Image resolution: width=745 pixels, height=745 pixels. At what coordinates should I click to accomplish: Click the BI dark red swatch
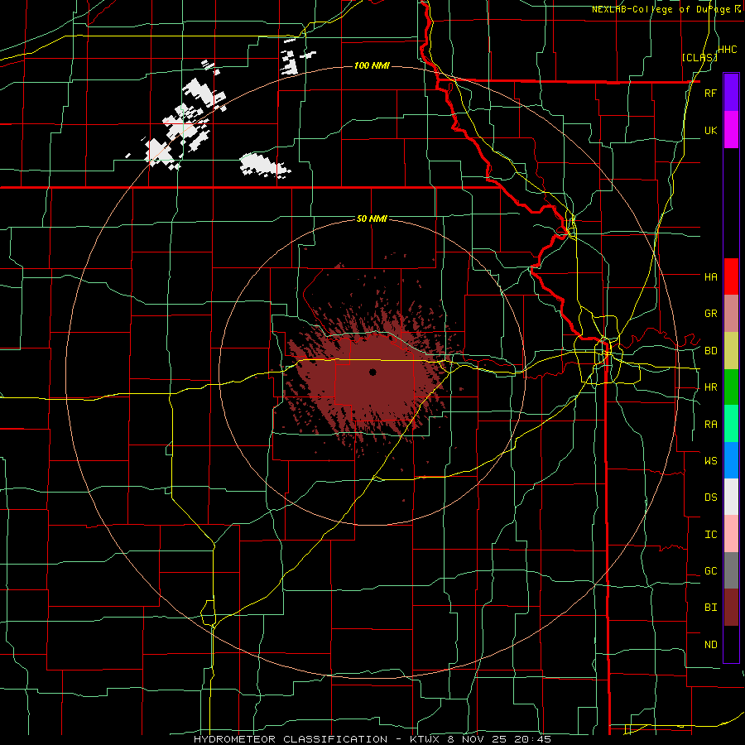[731, 608]
